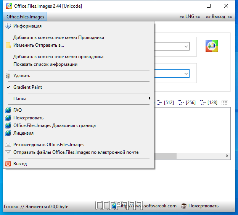Viewport: 238px width, 215px height.
Task: Click the globe icon beside FAQ
Action: click(8, 110)
